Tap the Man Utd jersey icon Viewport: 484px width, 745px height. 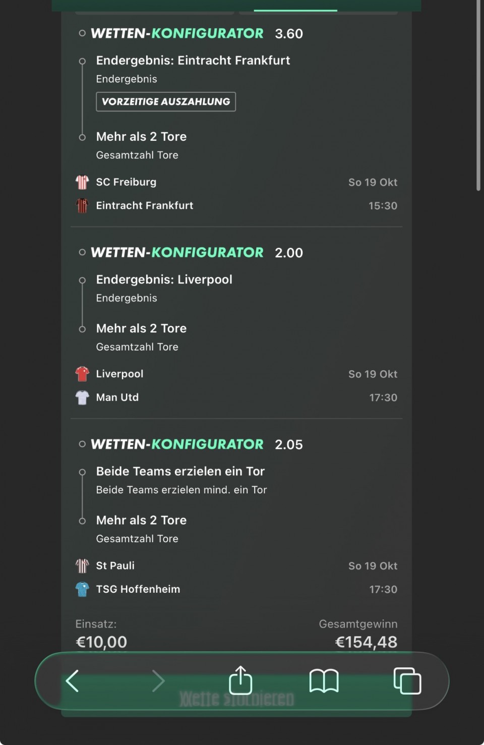coord(82,397)
